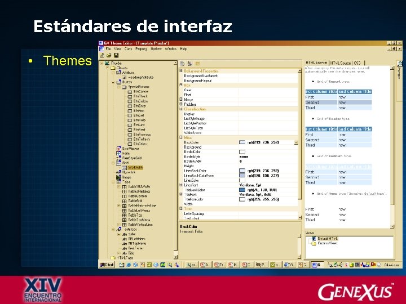Click properties grid scroll up arrow

pos(300,70)
